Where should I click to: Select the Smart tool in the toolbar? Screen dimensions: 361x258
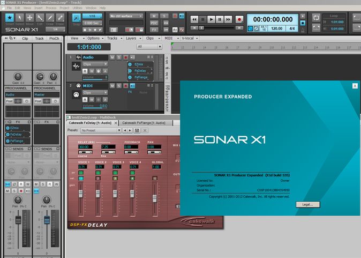pyautogui.click(x=10, y=19)
